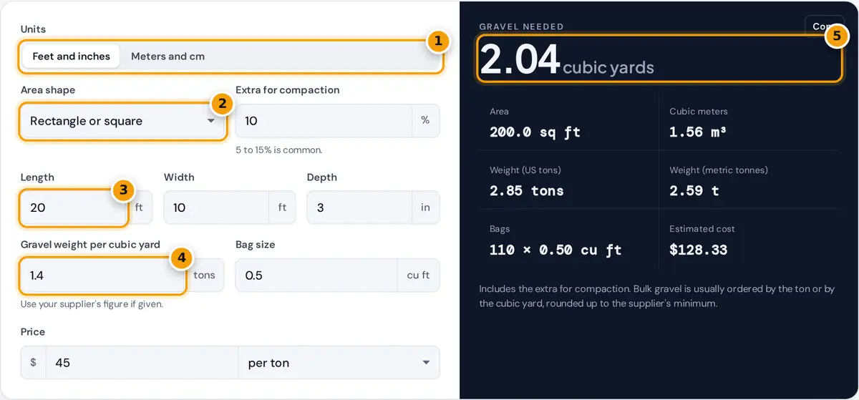The height and width of the screenshot is (400, 859).
Task: Focus the Depth input field
Action: (359, 208)
